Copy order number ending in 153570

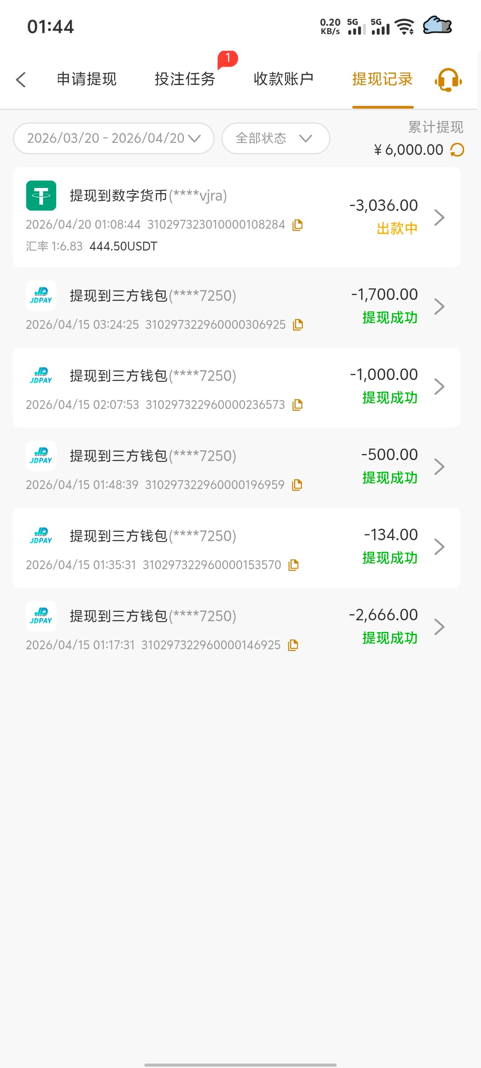pyautogui.click(x=293, y=565)
